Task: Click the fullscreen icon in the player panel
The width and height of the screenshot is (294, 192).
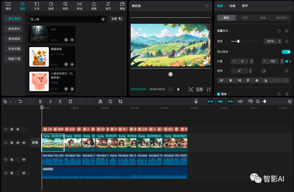Action: (208, 89)
